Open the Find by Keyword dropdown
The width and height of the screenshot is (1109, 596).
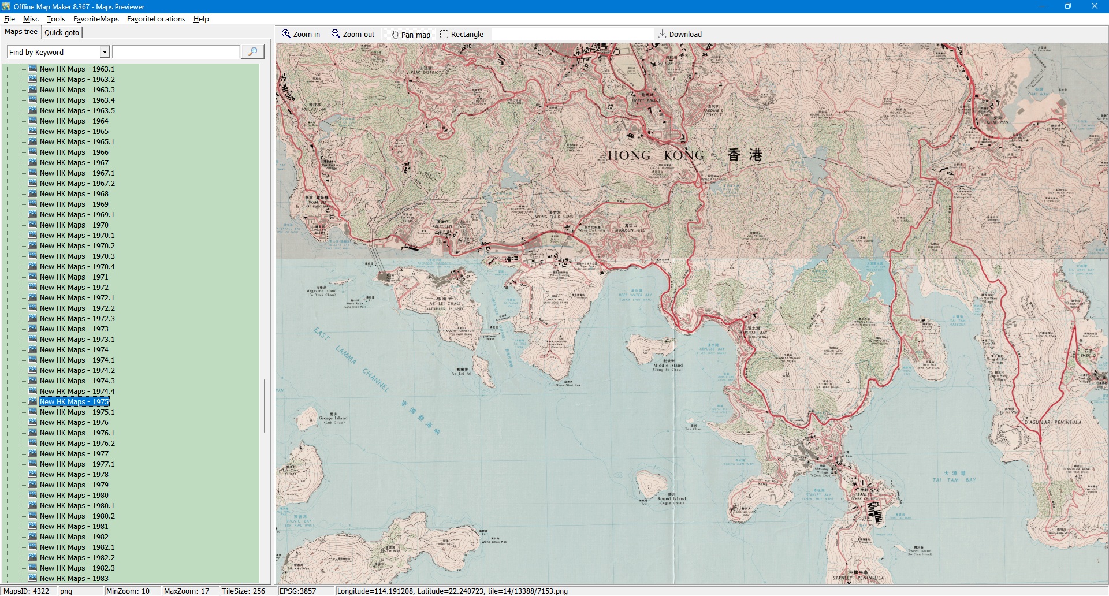[x=105, y=52]
